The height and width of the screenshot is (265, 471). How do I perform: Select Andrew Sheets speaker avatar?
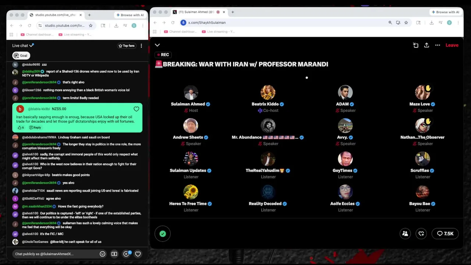(191, 126)
